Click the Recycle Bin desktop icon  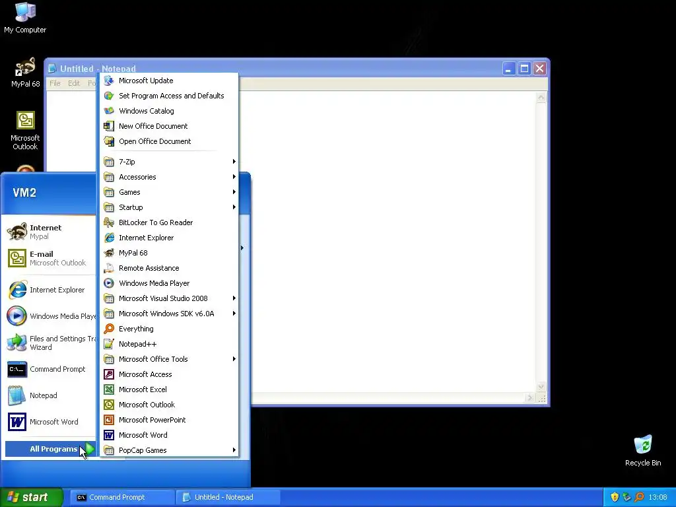[643, 450]
